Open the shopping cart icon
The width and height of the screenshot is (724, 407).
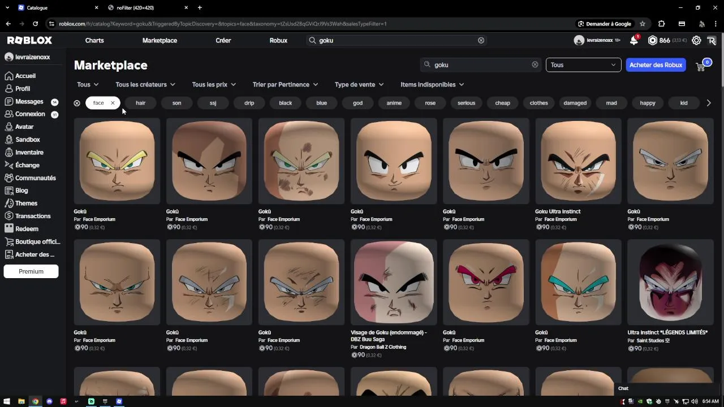click(x=700, y=66)
